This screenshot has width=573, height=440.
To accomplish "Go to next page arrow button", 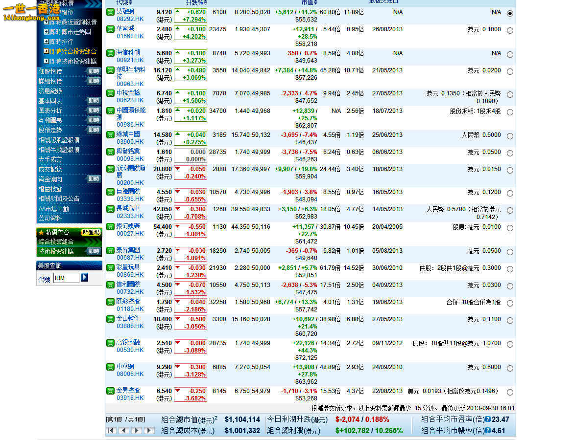I will [137, 431].
